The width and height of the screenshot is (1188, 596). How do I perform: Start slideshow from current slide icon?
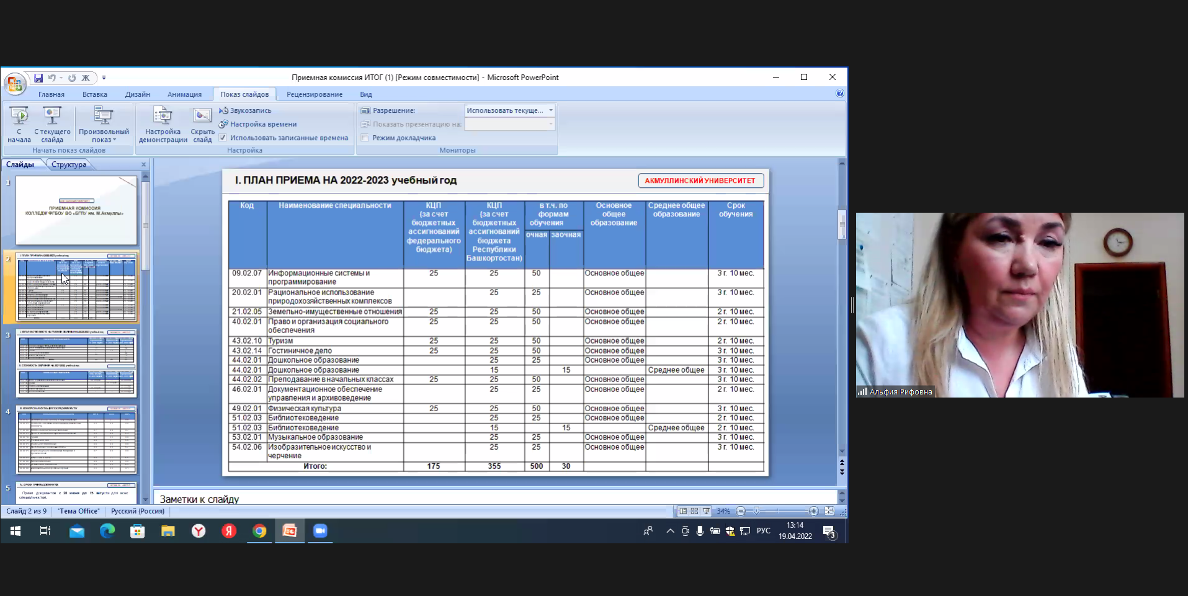coord(52,116)
